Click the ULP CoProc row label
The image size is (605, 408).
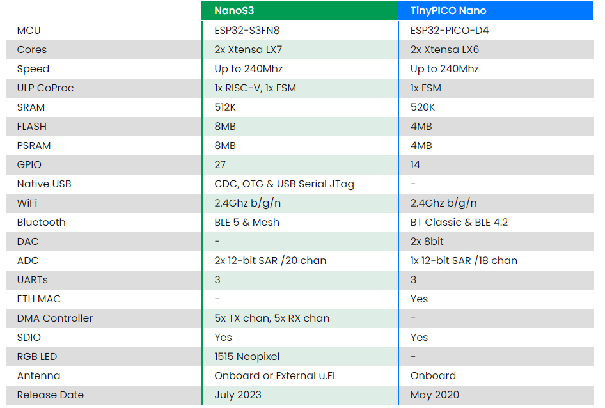pos(45,88)
